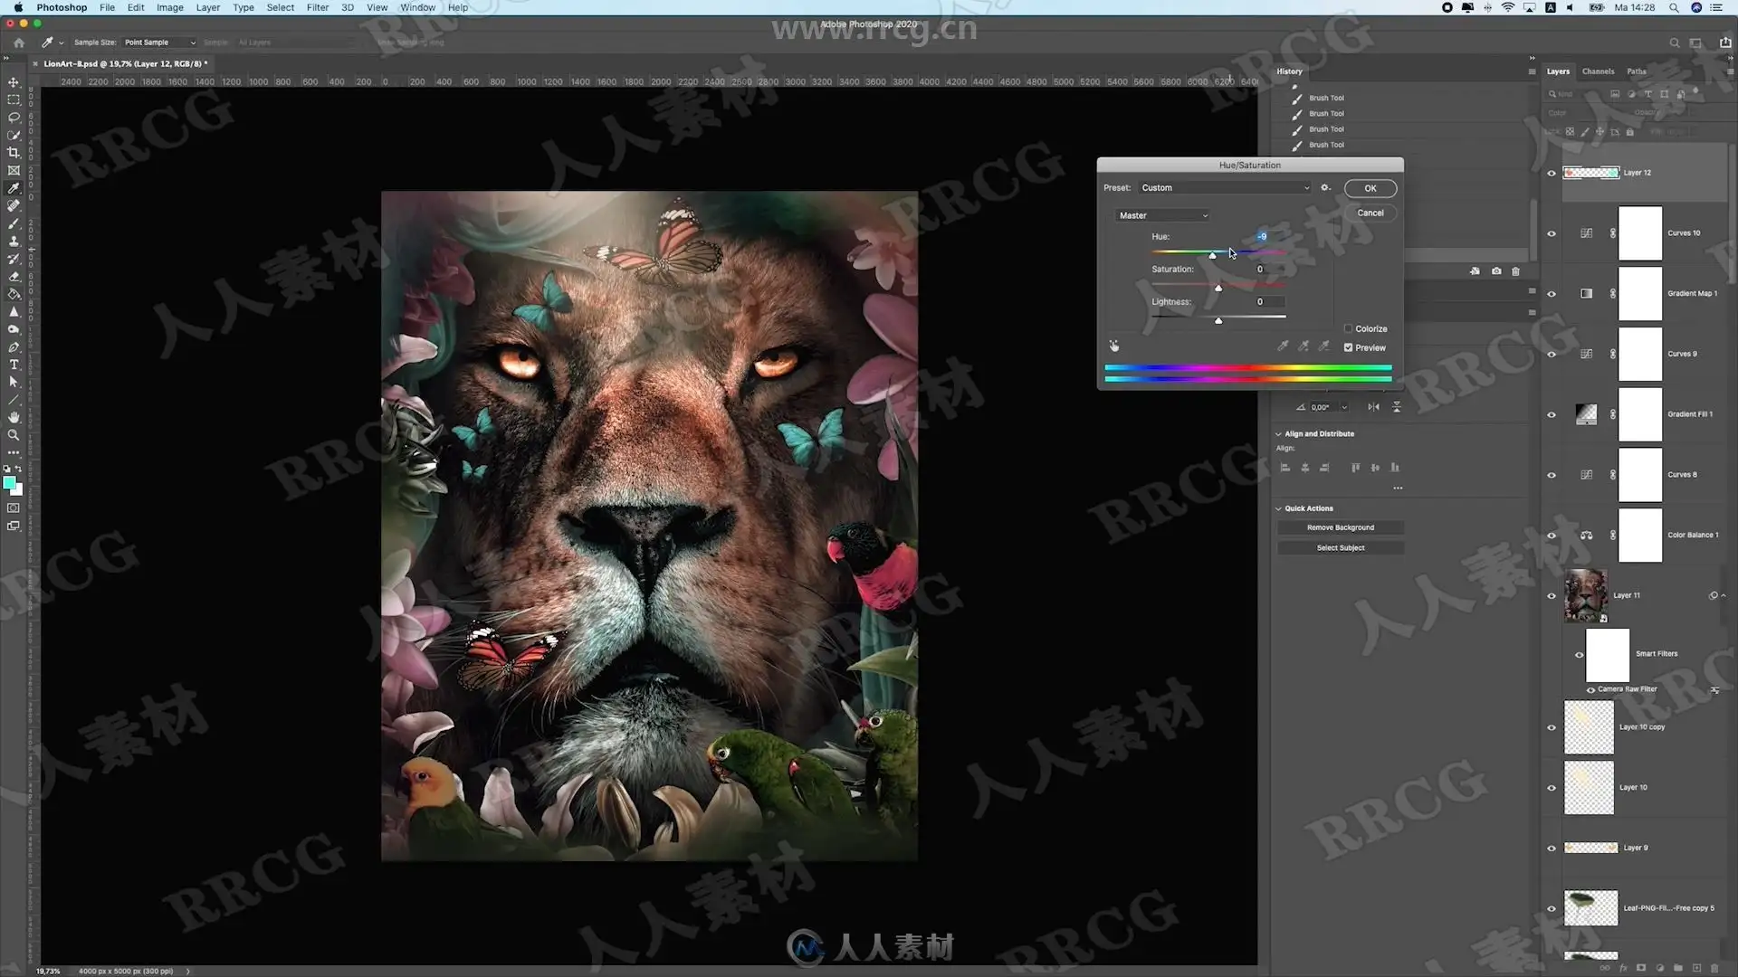Select the Move tool
This screenshot has width=1738, height=977.
[x=14, y=82]
